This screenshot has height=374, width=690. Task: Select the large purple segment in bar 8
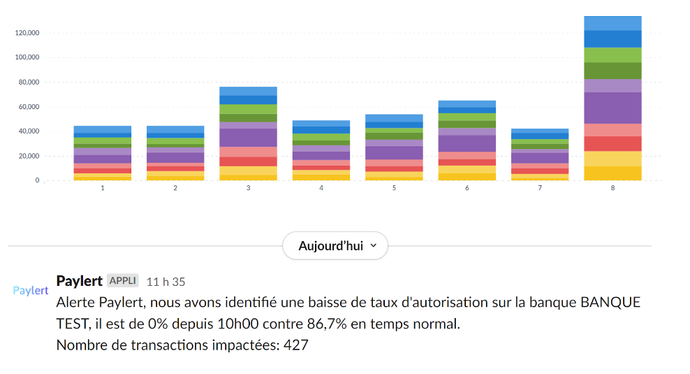(x=612, y=108)
